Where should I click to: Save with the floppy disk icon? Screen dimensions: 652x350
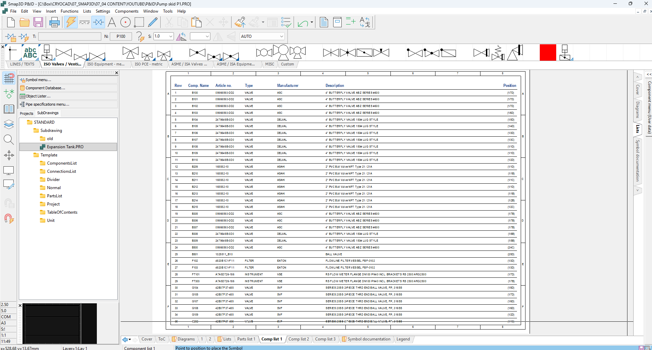pos(38,22)
